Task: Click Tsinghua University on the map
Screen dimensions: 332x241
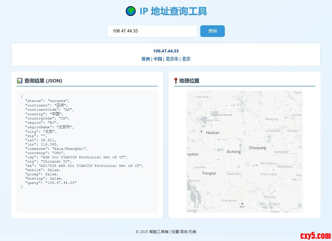Action: (x=221, y=115)
